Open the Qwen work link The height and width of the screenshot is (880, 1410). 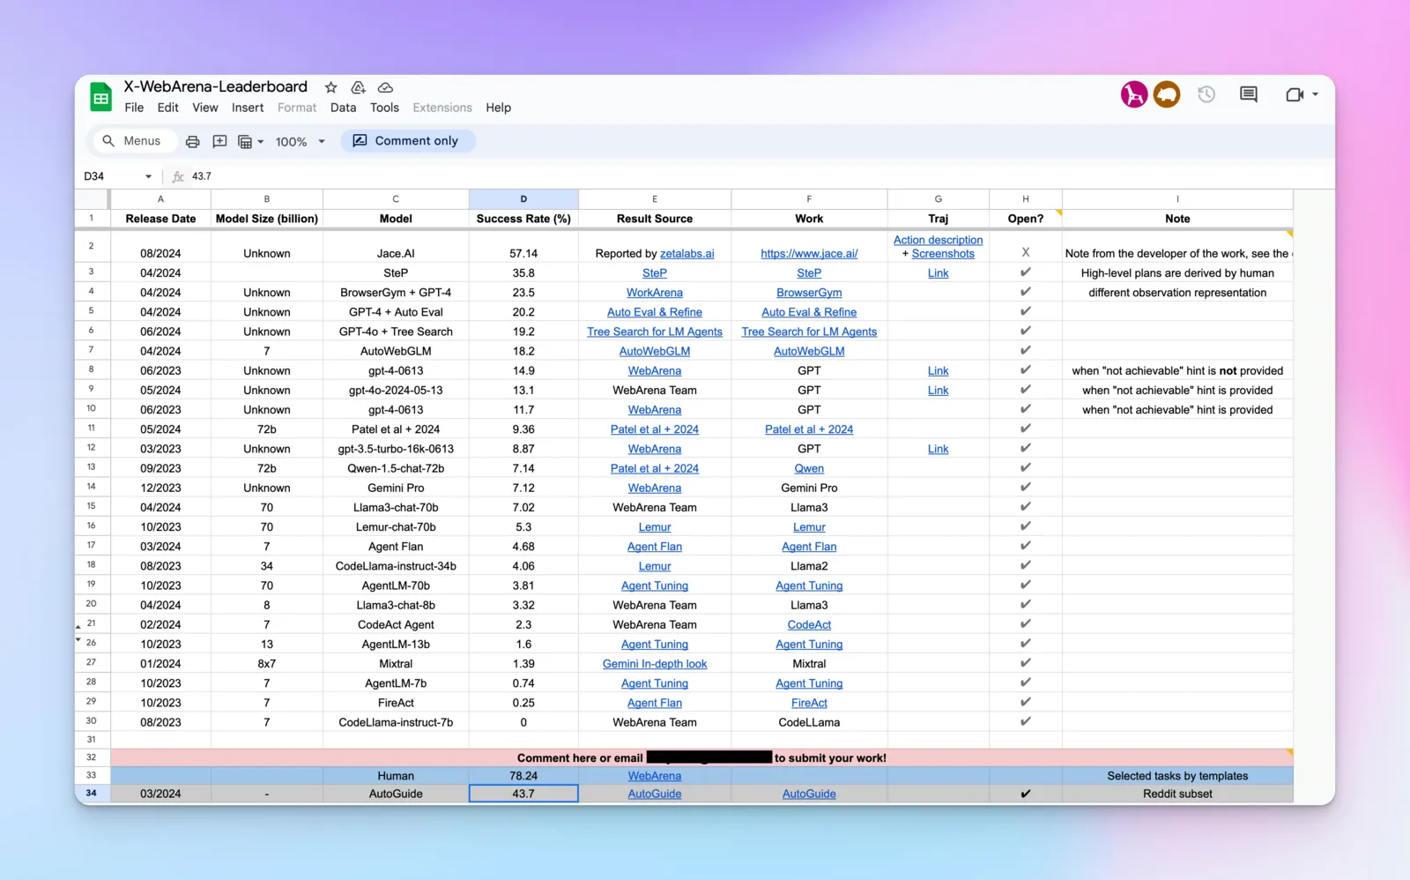point(809,469)
